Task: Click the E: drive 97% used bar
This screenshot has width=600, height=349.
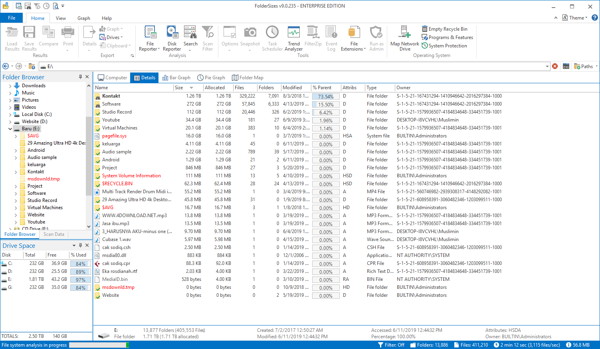Action: click(81, 280)
